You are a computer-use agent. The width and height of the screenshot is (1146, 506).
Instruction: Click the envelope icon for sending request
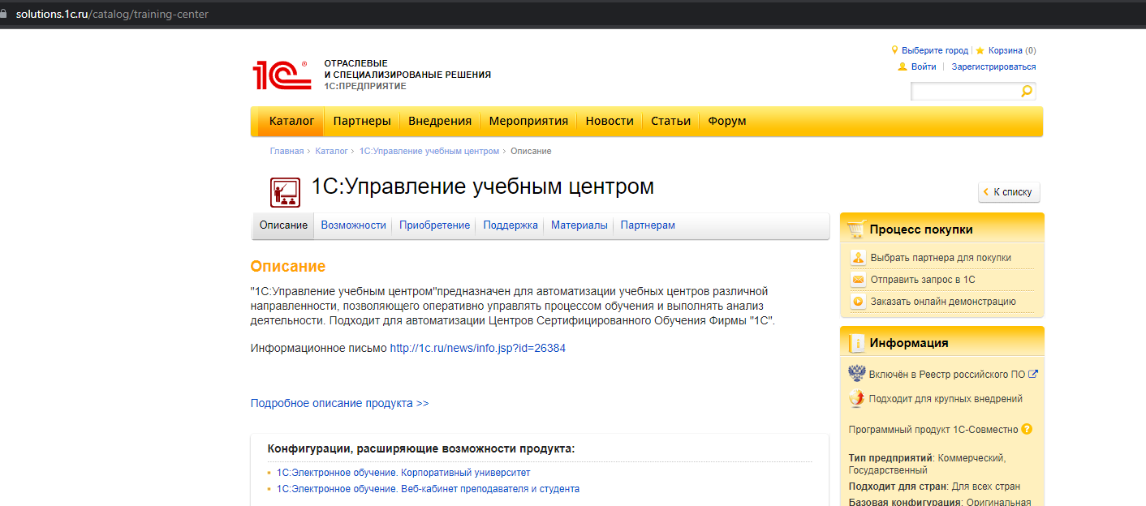[858, 280]
